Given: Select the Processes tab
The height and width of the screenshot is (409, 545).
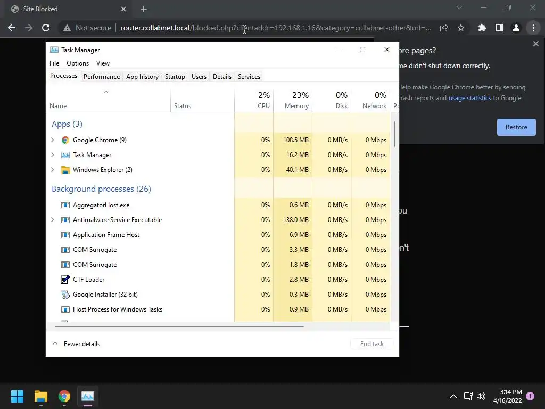Looking at the screenshot, I should pos(64,76).
